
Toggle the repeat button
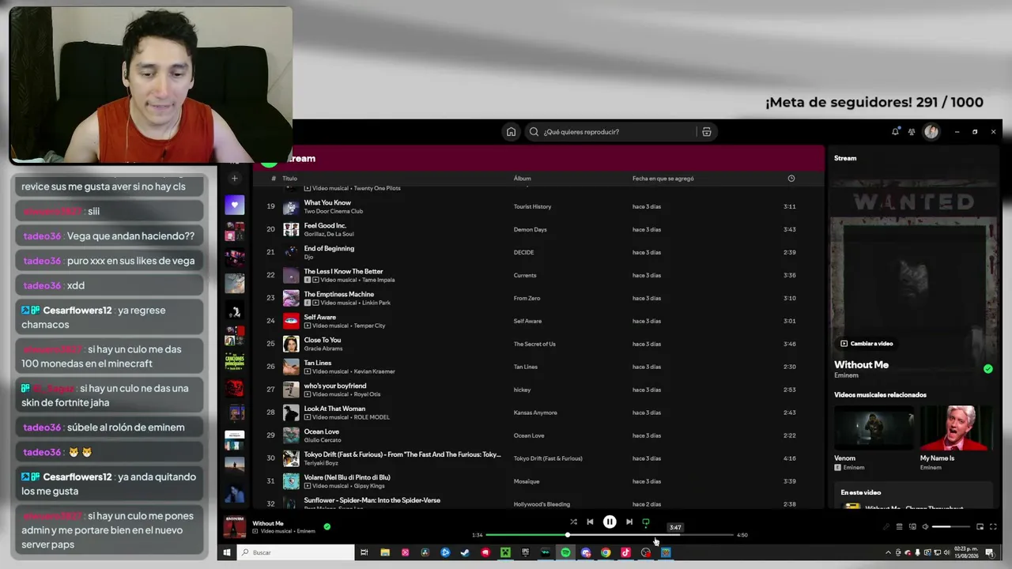point(646,522)
